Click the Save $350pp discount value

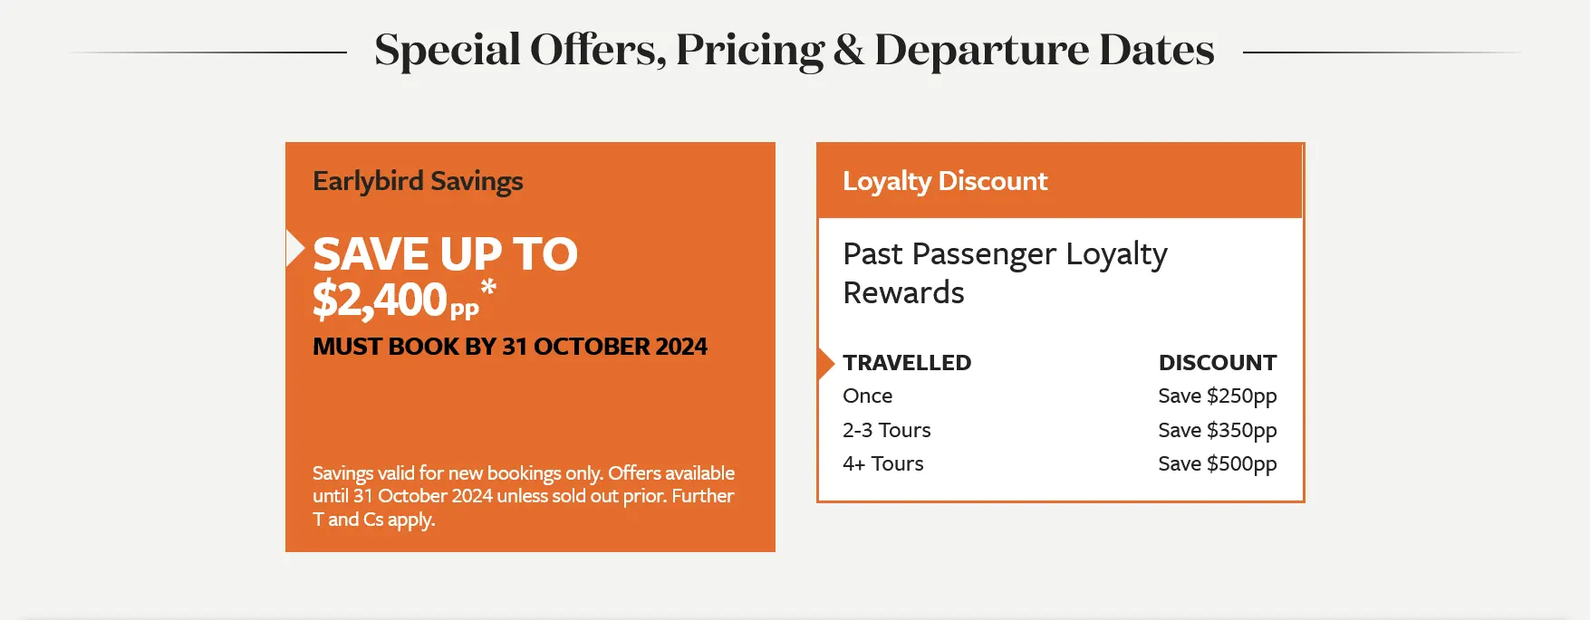pos(1218,431)
